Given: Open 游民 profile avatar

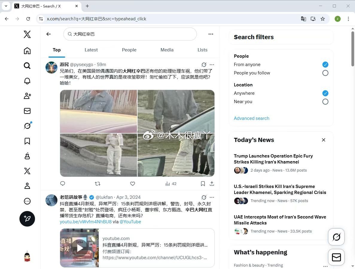Looking at the screenshot, I should [51, 68].
